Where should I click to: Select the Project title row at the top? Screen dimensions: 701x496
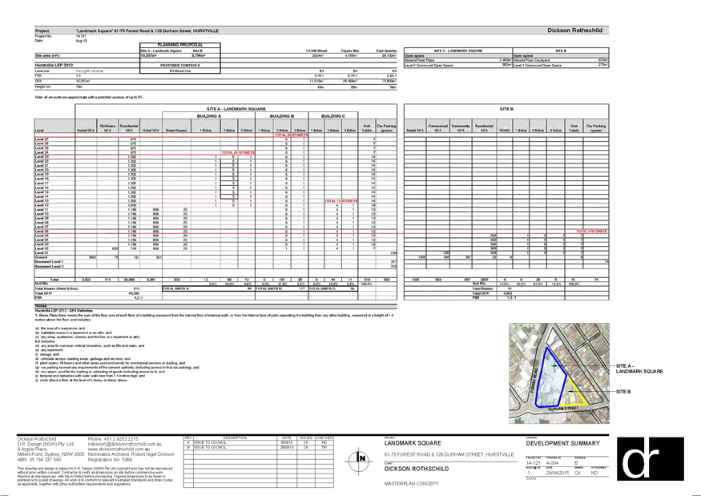click(x=128, y=30)
